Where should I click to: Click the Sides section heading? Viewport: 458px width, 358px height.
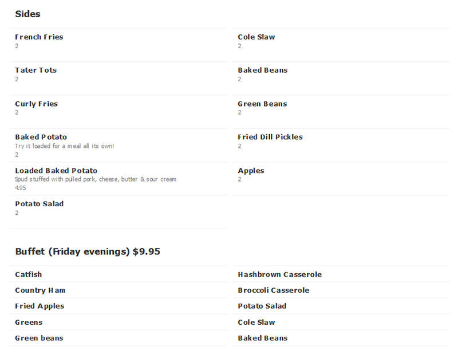click(x=27, y=14)
